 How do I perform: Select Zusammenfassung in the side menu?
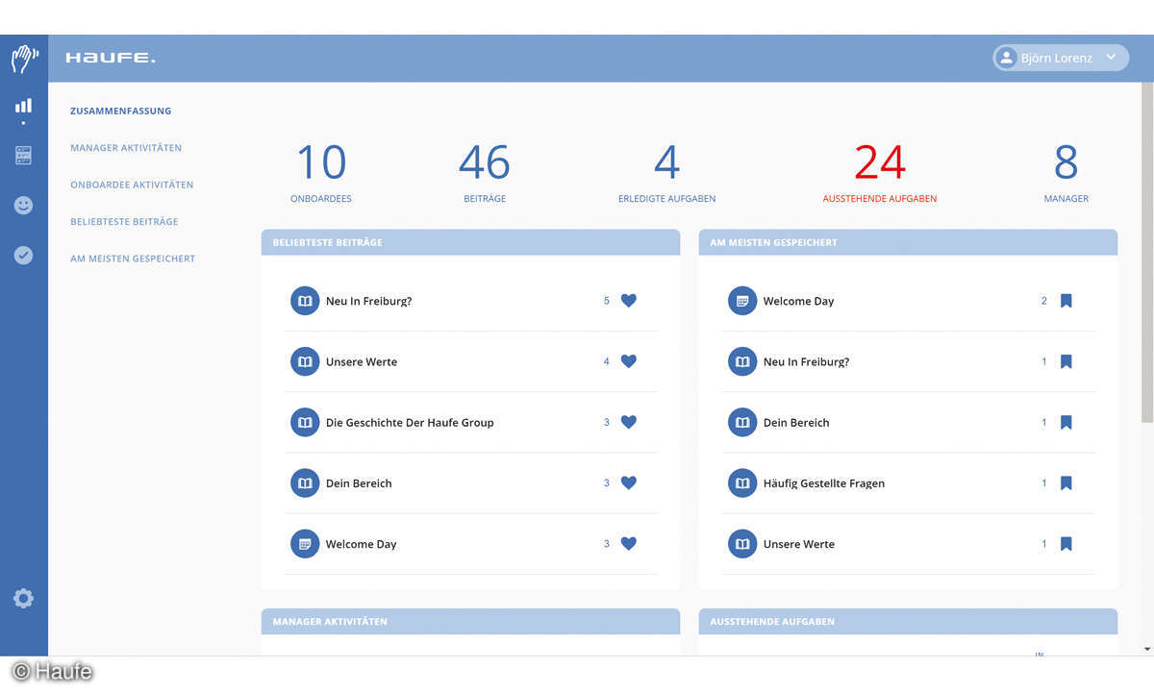(121, 111)
